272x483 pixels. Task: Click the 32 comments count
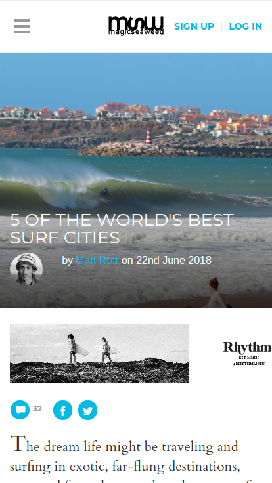point(37,409)
